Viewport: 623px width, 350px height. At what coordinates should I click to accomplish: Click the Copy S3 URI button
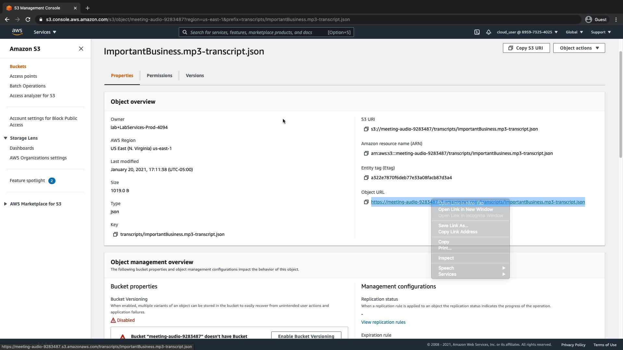coord(526,48)
